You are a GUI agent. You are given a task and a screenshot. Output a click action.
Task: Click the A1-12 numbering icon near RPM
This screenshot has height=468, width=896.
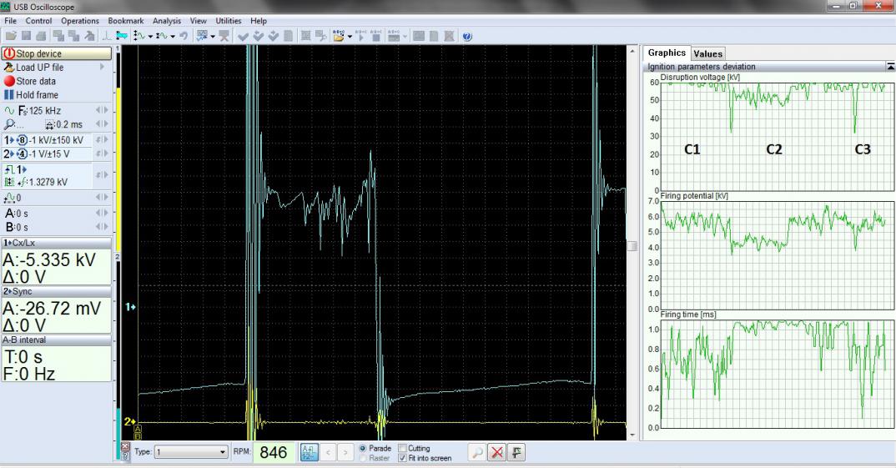click(x=308, y=453)
